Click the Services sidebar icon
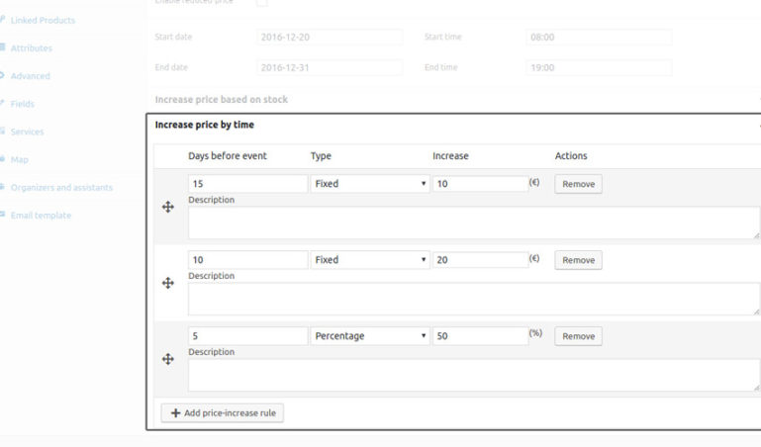This screenshot has height=447, width=761. coord(3,132)
